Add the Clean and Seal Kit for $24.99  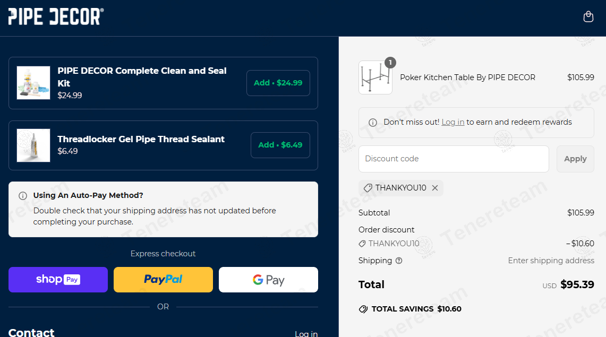[278, 83]
